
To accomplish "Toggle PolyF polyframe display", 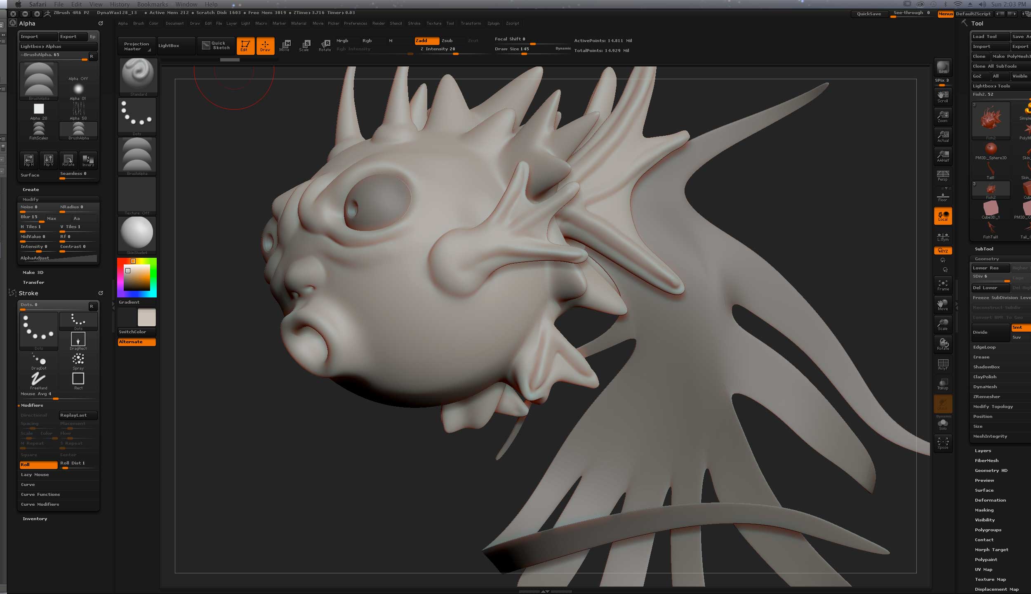I will (x=943, y=364).
